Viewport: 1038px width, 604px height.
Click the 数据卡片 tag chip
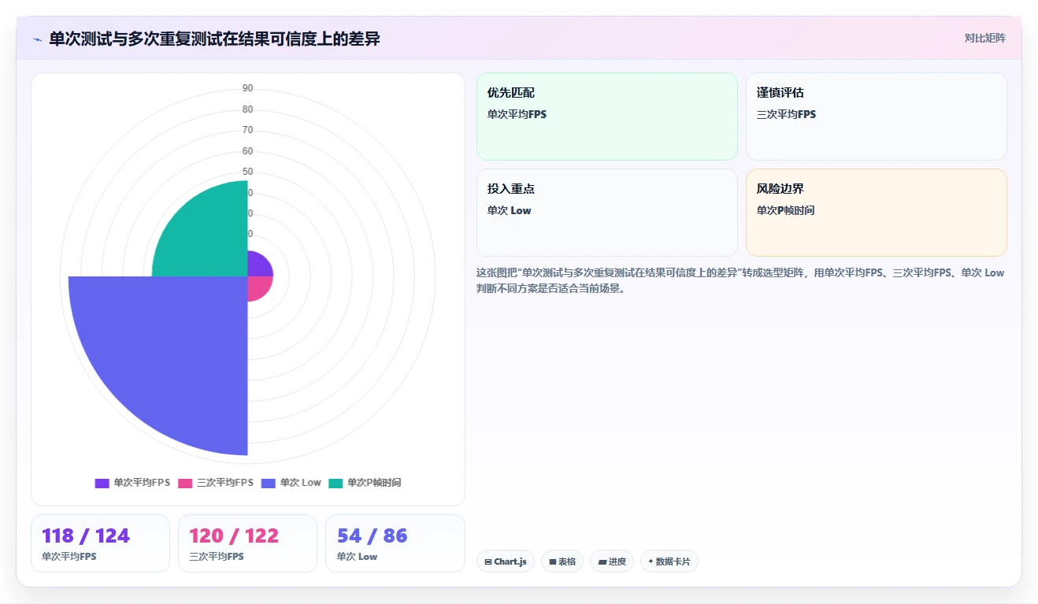coord(669,561)
